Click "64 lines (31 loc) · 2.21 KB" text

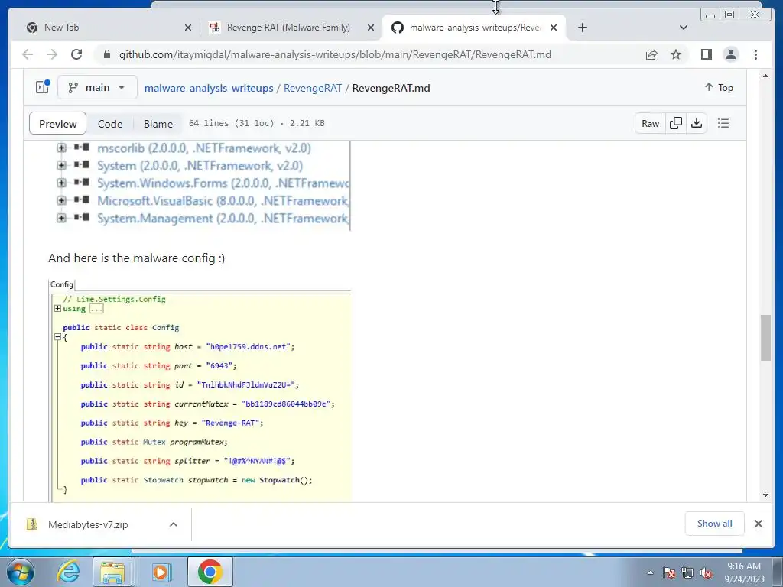tap(257, 123)
